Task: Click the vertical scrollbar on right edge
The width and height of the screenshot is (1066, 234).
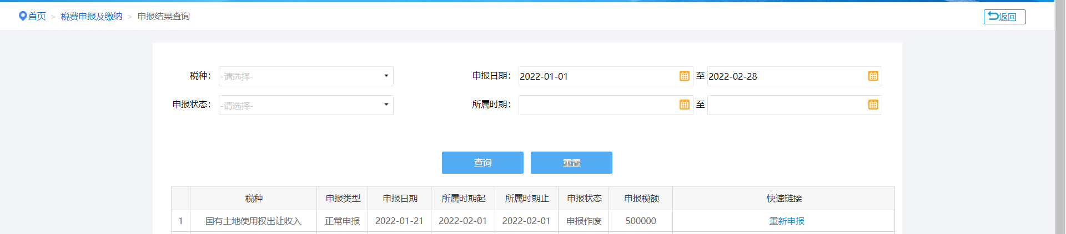Action: pos(1060,117)
